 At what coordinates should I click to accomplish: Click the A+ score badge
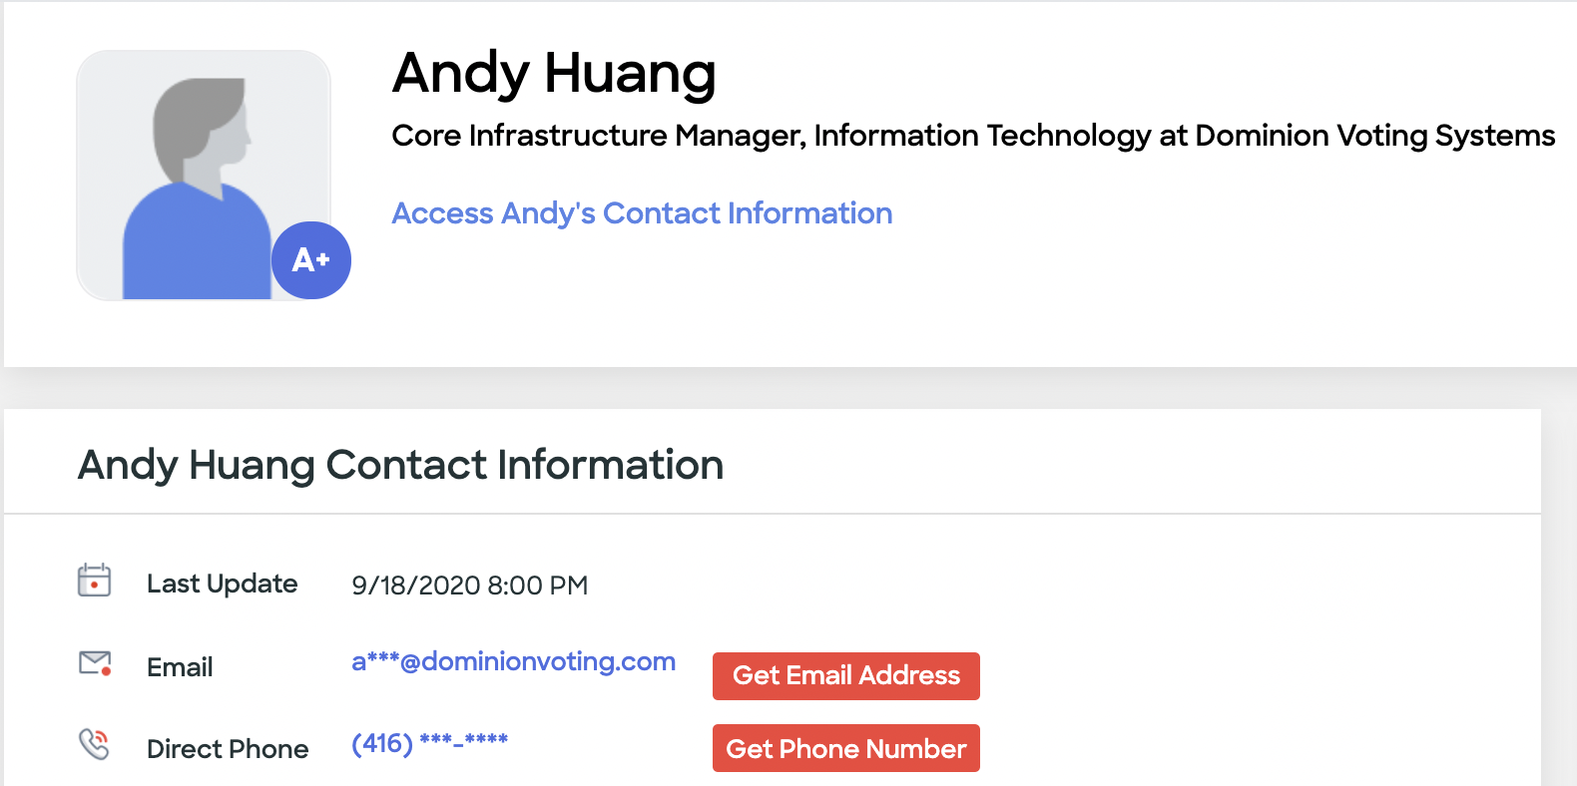tap(310, 260)
